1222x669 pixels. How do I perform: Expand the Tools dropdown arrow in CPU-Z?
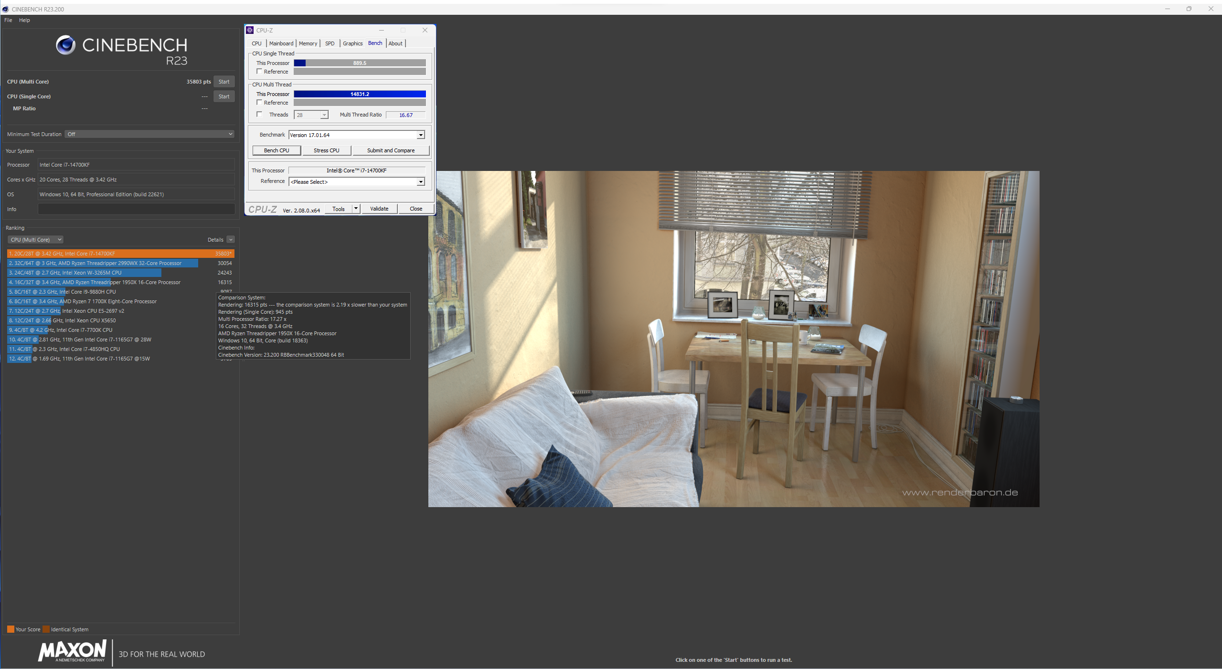tap(356, 209)
